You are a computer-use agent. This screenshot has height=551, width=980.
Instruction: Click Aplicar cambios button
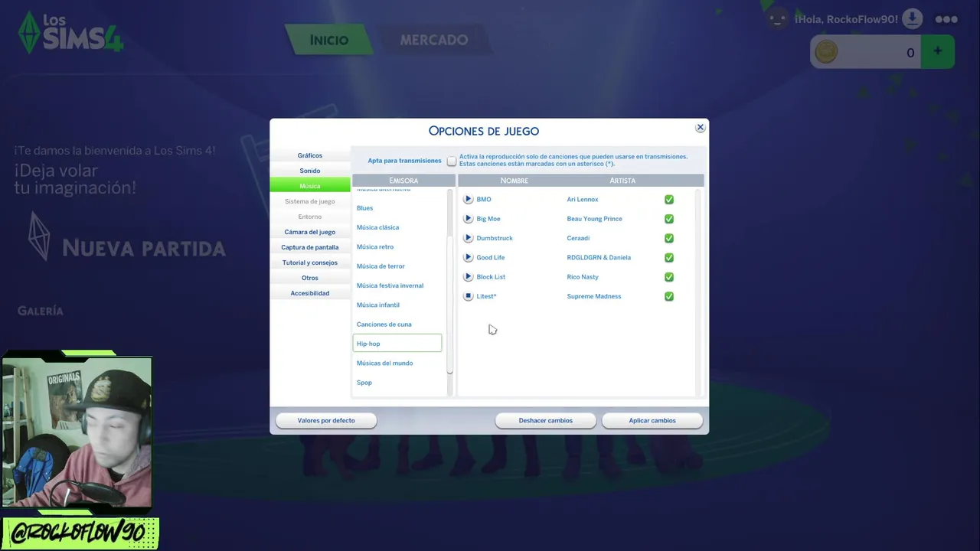tap(652, 420)
